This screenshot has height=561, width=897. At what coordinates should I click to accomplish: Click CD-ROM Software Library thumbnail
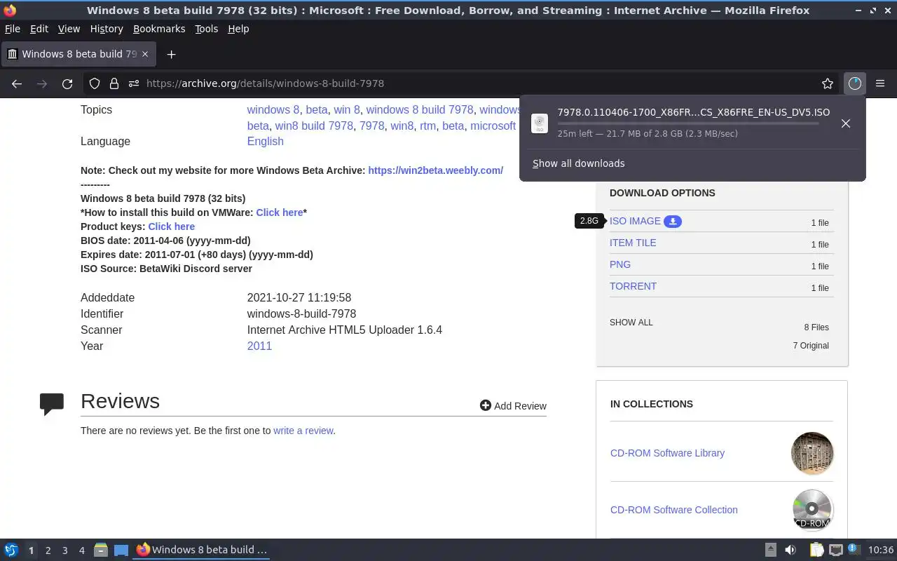point(812,453)
